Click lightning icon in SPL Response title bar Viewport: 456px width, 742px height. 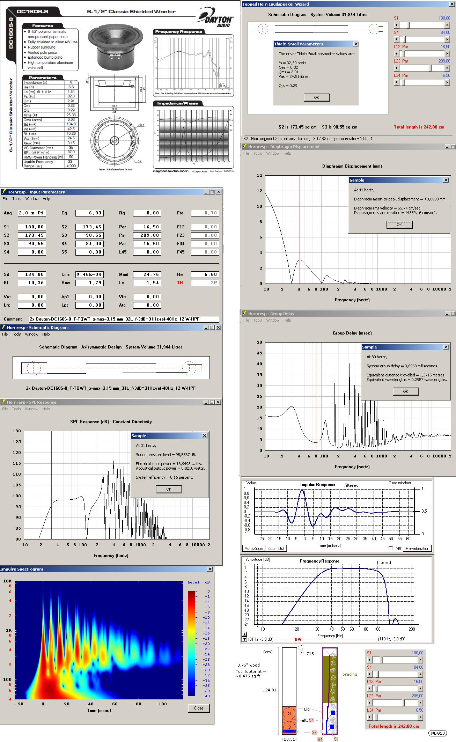pyautogui.click(x=4, y=402)
